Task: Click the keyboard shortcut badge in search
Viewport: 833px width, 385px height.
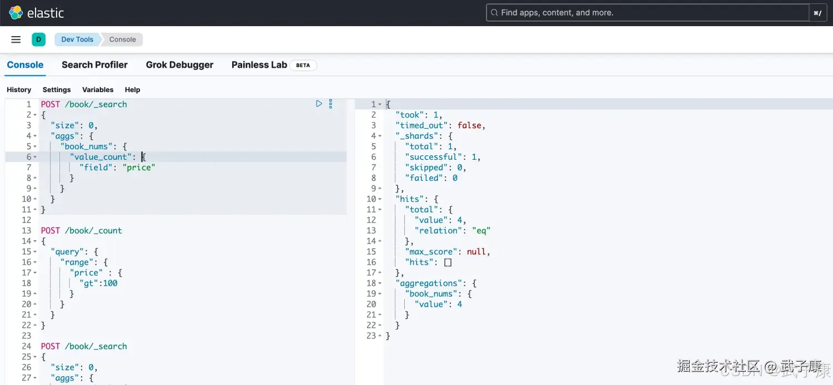Action: (x=817, y=13)
